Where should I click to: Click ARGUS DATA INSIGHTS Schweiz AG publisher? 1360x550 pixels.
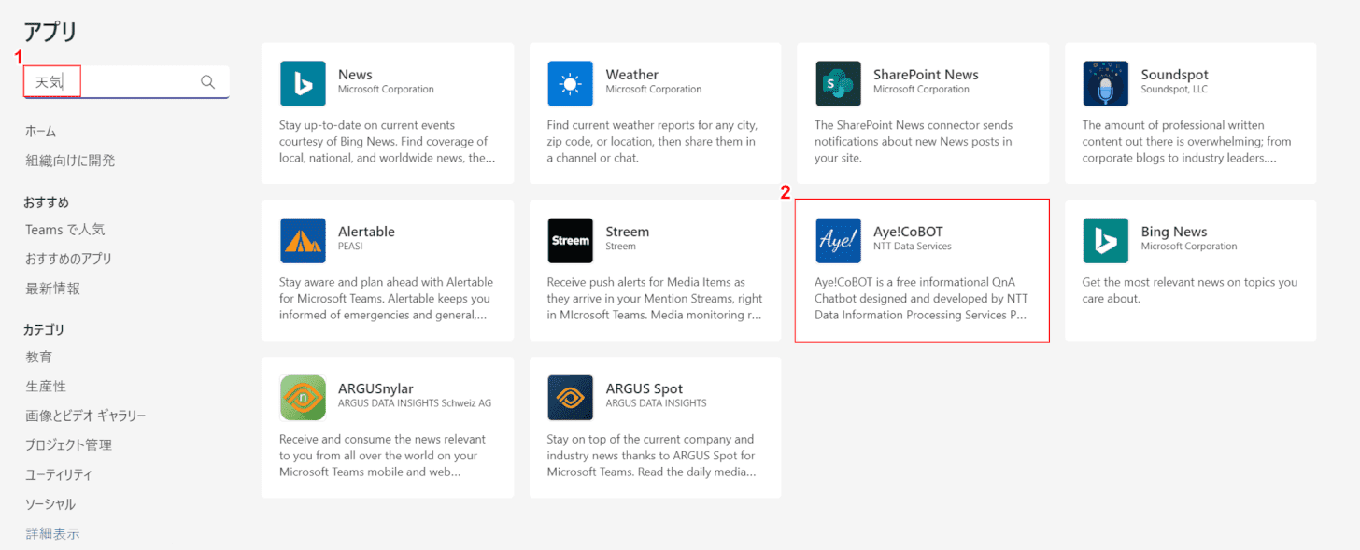tap(415, 403)
